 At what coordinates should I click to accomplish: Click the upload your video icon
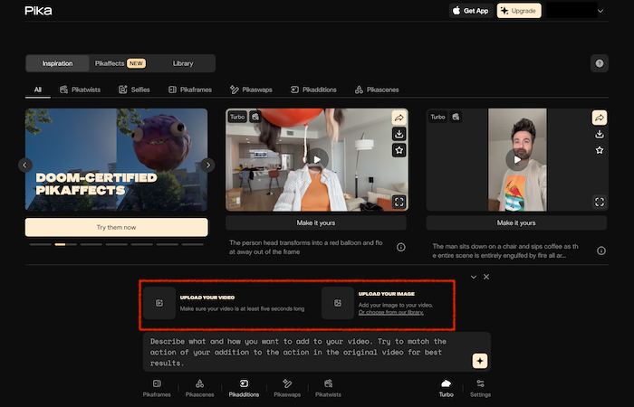(159, 303)
